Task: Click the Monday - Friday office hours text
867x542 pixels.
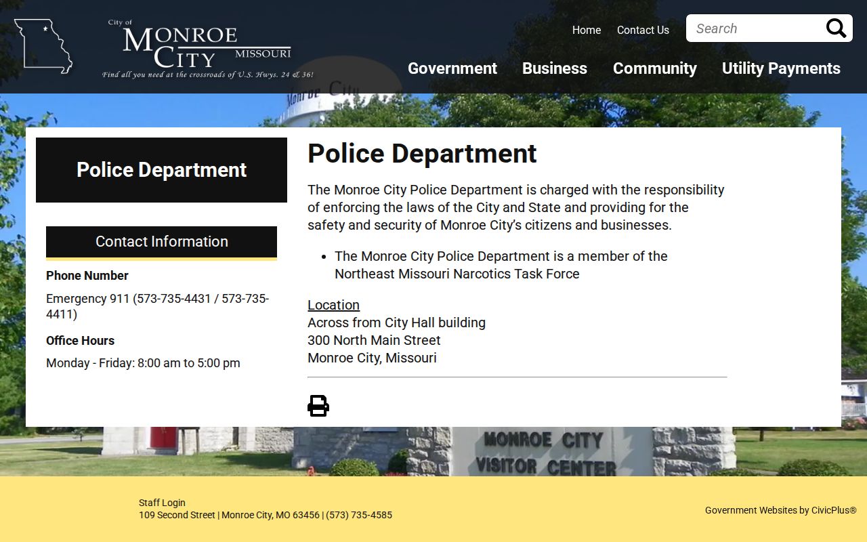Action: [143, 363]
